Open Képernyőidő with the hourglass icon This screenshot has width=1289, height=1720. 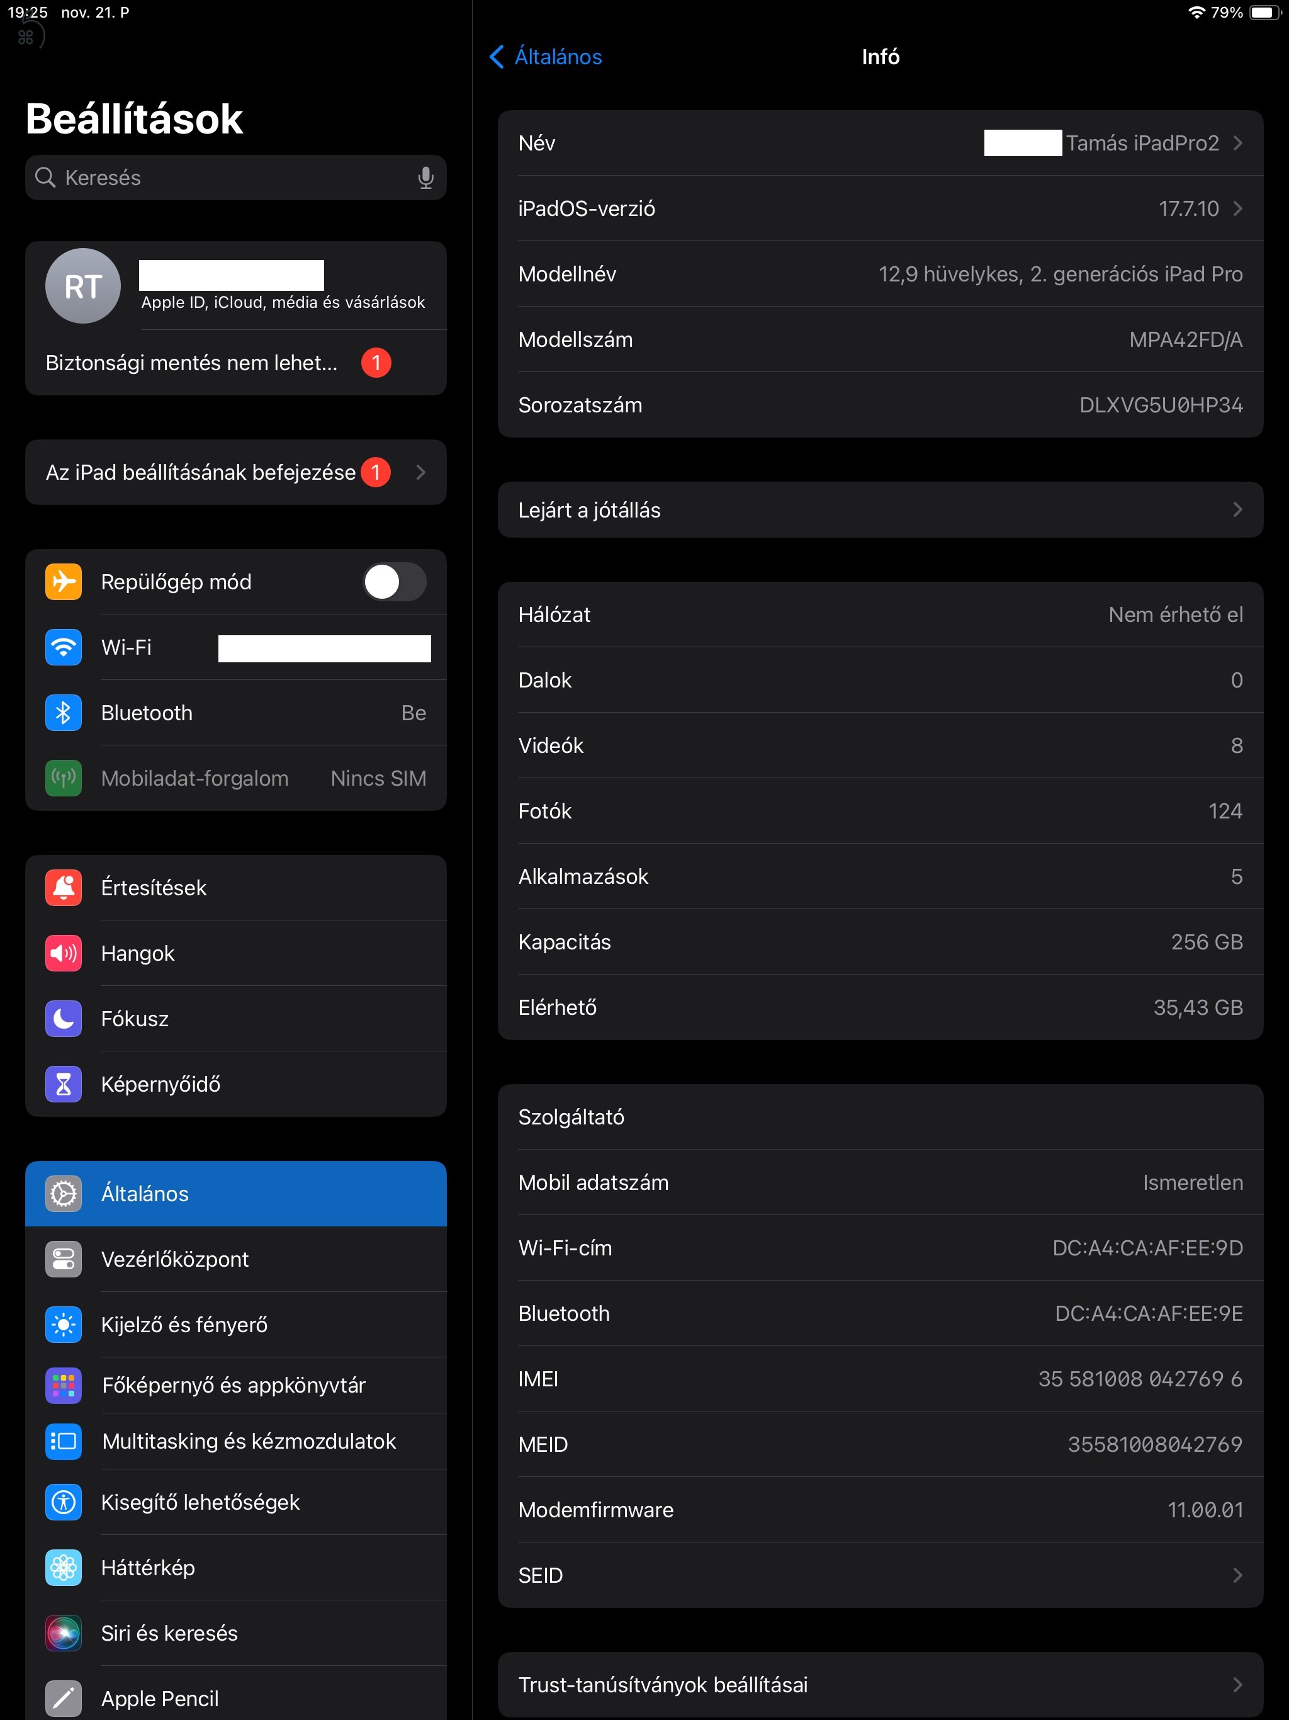click(x=63, y=1084)
